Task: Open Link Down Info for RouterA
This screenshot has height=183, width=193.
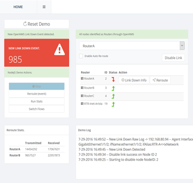Action: pyautogui.click(x=134, y=80)
